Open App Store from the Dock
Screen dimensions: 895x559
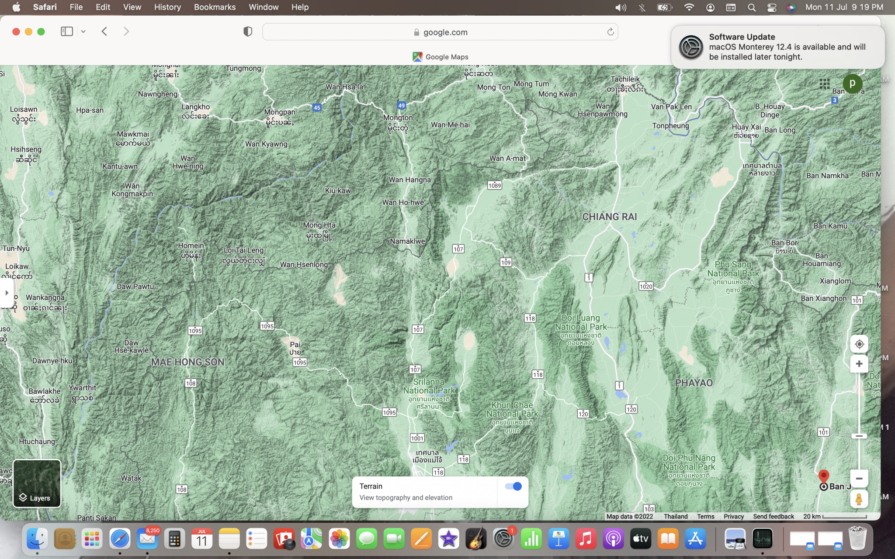coord(695,538)
